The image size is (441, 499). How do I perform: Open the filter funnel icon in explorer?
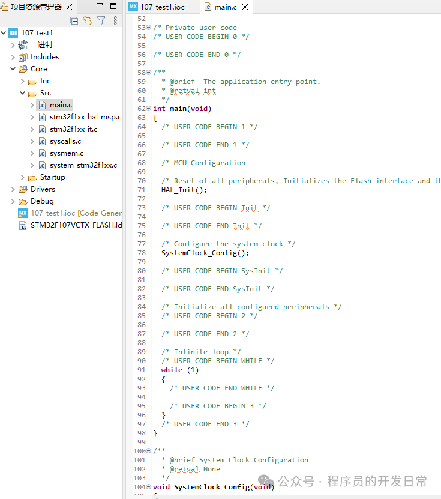(101, 20)
